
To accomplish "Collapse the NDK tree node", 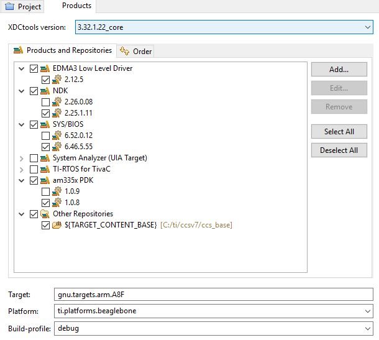I will 22,91.
